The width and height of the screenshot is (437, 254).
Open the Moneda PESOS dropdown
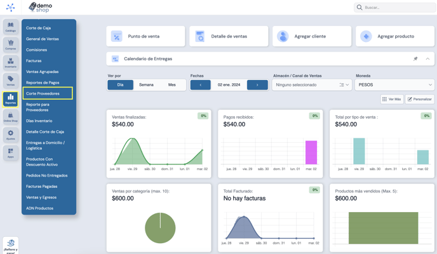coord(394,84)
